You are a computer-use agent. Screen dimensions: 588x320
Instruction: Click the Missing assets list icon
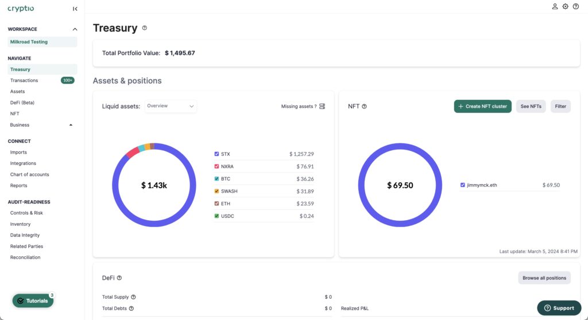click(322, 107)
